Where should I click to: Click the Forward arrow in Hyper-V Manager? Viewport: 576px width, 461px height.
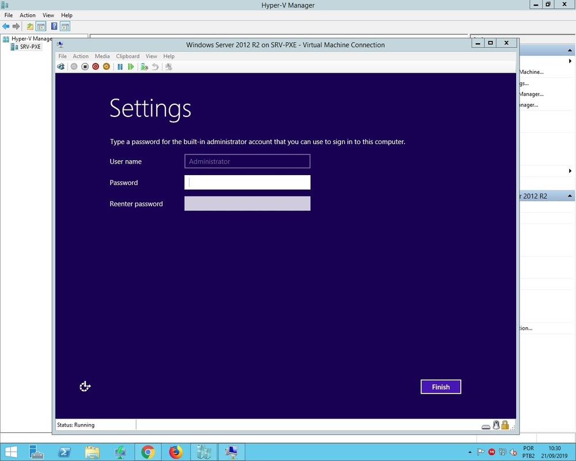16,26
